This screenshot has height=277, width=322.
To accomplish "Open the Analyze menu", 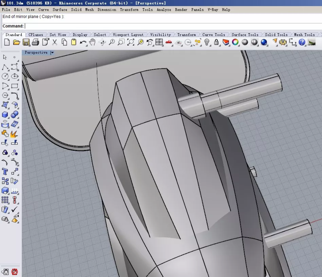I will pos(164,9).
